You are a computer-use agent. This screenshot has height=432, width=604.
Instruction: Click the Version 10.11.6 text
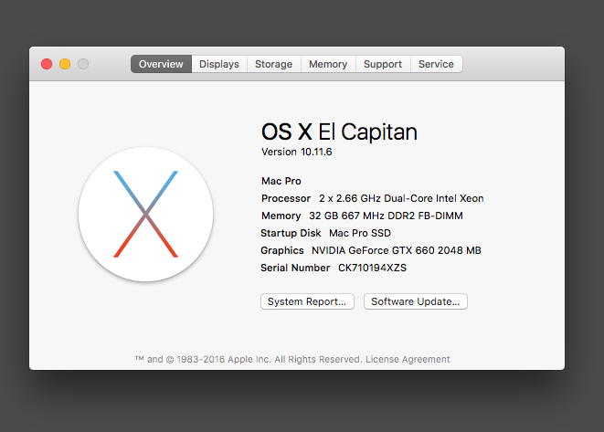point(297,153)
